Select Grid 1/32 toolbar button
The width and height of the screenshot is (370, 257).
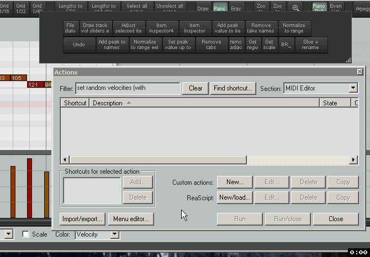(x=21, y=8)
